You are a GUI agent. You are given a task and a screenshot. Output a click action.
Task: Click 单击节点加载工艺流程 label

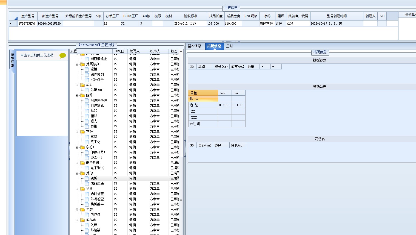click(x=37, y=55)
